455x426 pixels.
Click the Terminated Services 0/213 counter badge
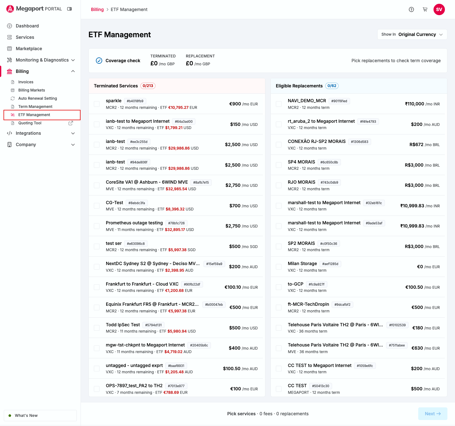(148, 86)
